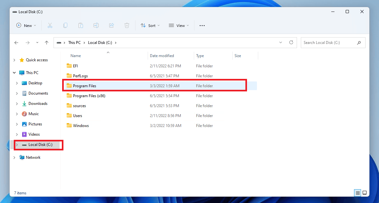Select Desktop in navigation pane
Screen dimensions: 379x203
(35, 83)
